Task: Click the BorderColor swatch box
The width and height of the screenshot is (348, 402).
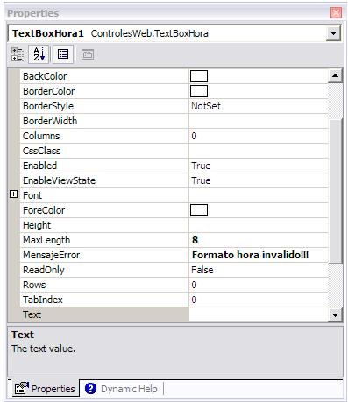Action: pos(199,91)
